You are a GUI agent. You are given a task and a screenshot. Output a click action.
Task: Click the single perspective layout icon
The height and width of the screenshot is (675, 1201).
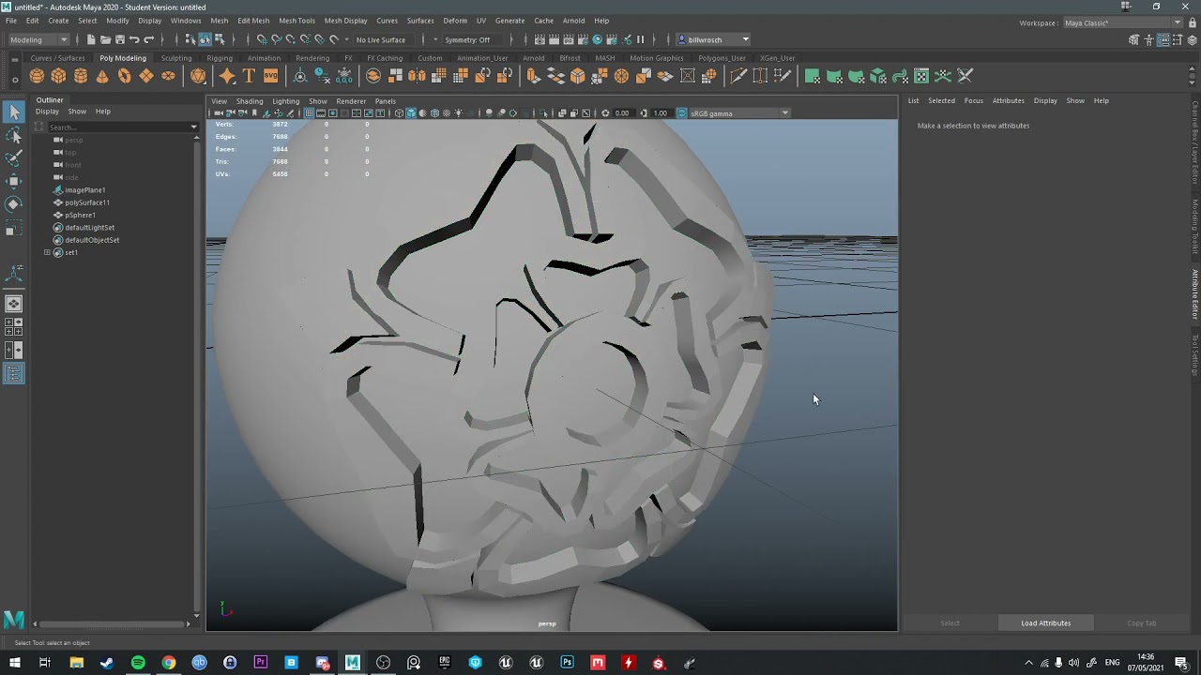(14, 304)
